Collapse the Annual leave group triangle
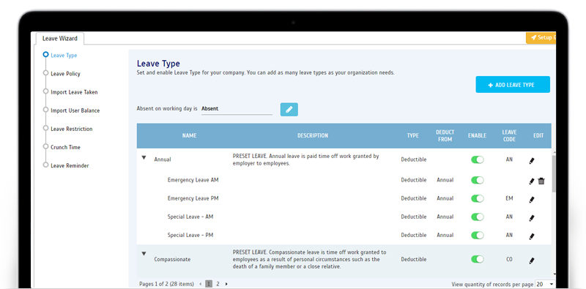This screenshot has width=586, height=289. 144,158
